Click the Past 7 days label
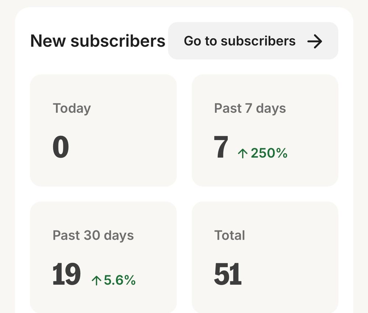The width and height of the screenshot is (368, 313). (250, 109)
